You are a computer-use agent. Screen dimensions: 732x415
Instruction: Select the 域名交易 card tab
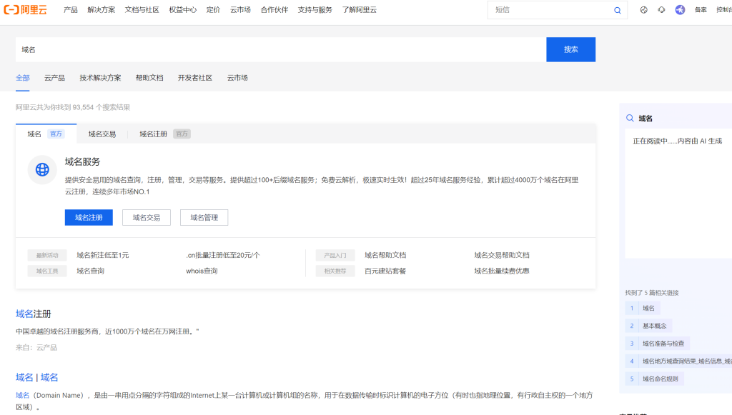click(x=102, y=134)
